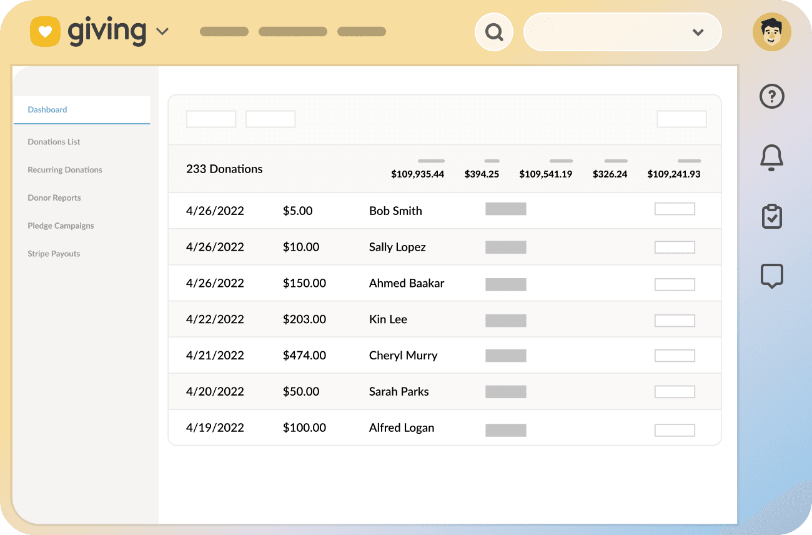Viewport: 812px width, 535px height.
Task: Open the help question mark icon
Action: (x=771, y=96)
